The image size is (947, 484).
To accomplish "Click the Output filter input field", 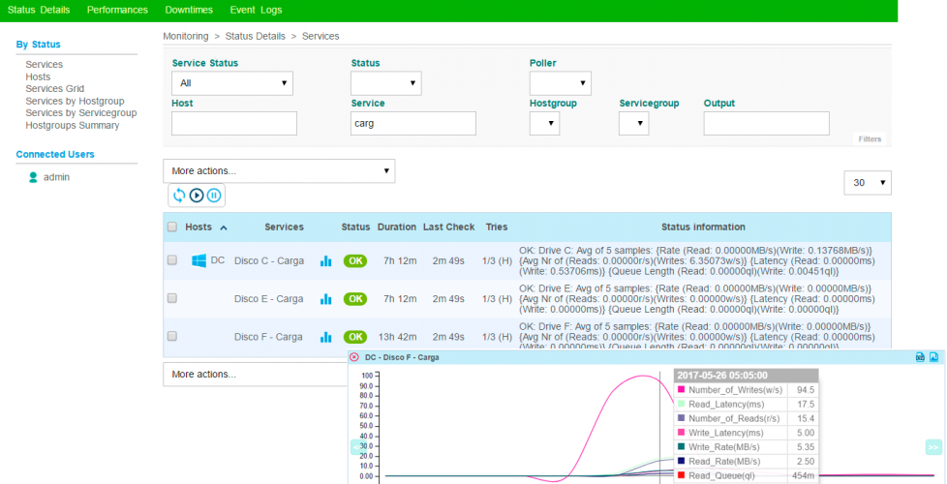I will coord(767,123).
